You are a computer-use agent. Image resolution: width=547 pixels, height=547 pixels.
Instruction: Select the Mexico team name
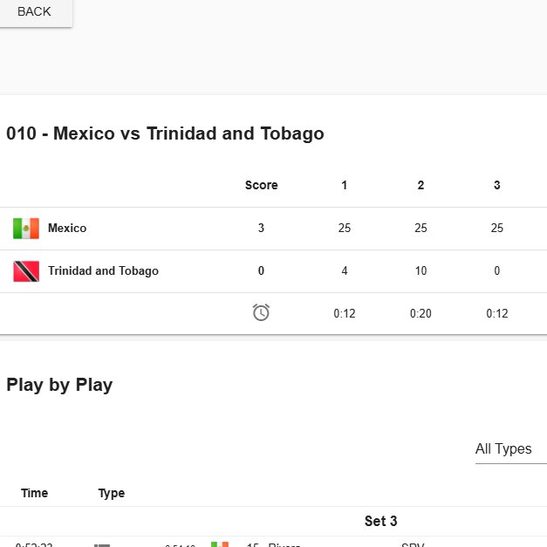click(x=67, y=229)
